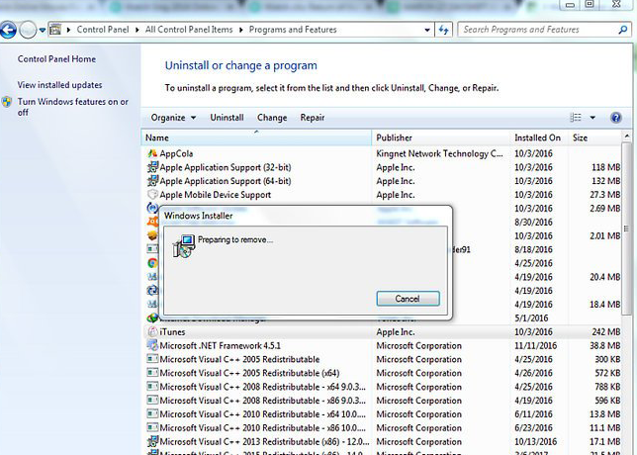Click the 11/11/2016 installed date
The width and height of the screenshot is (637, 455).
(x=535, y=346)
